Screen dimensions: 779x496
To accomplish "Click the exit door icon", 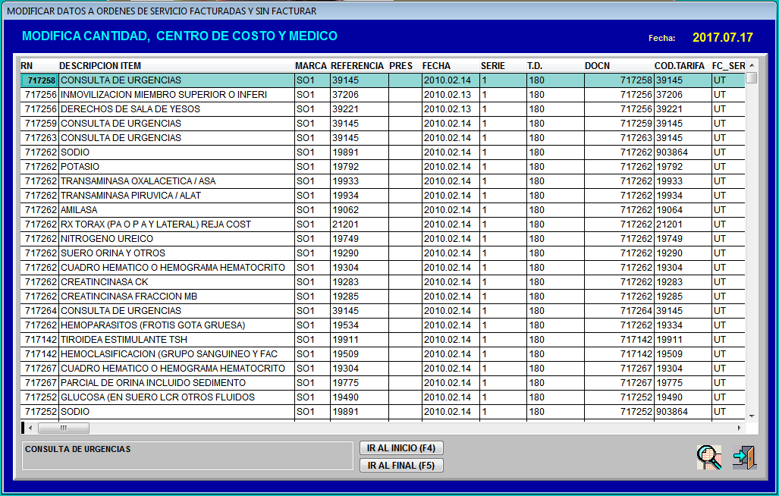I will [744, 457].
